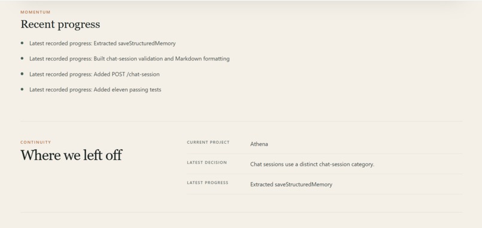482x228 pixels.
Task: Click the 'Athena' project value
Action: (x=259, y=144)
